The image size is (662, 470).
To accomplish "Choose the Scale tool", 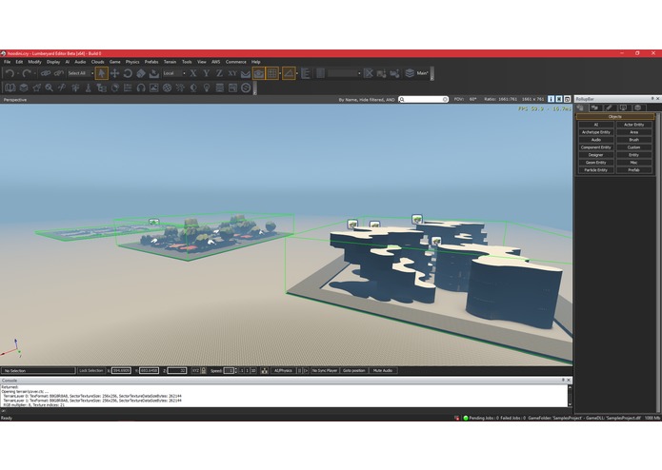I will pyautogui.click(x=141, y=73).
